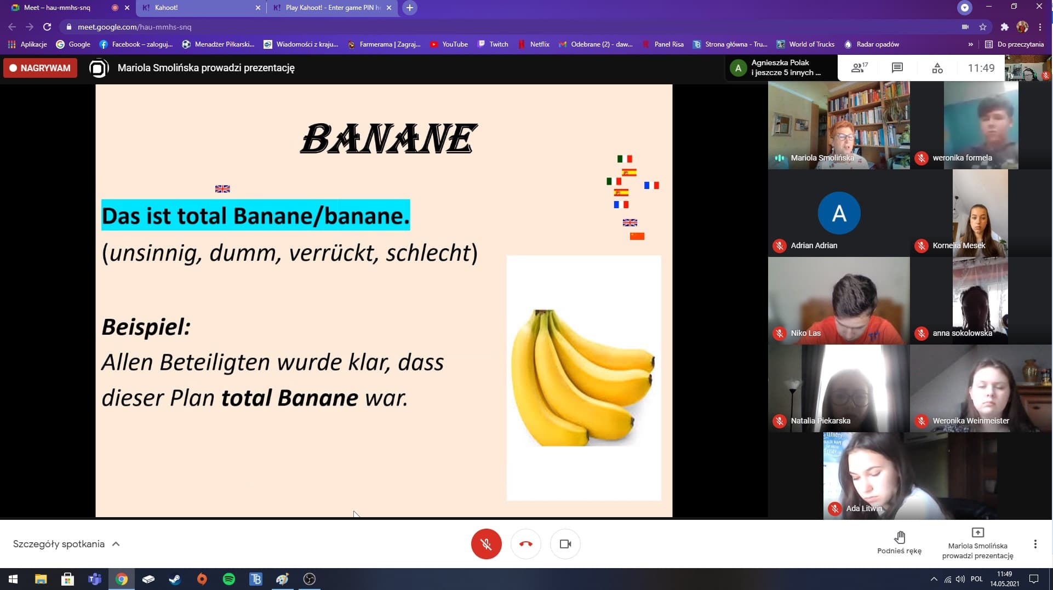1053x590 pixels.
Task: Select Ada Litwin video tile
Action: 910,476
